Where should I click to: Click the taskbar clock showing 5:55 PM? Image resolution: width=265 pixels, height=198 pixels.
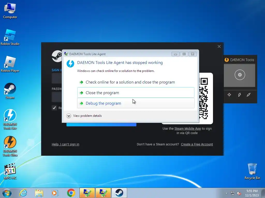coord(252,193)
